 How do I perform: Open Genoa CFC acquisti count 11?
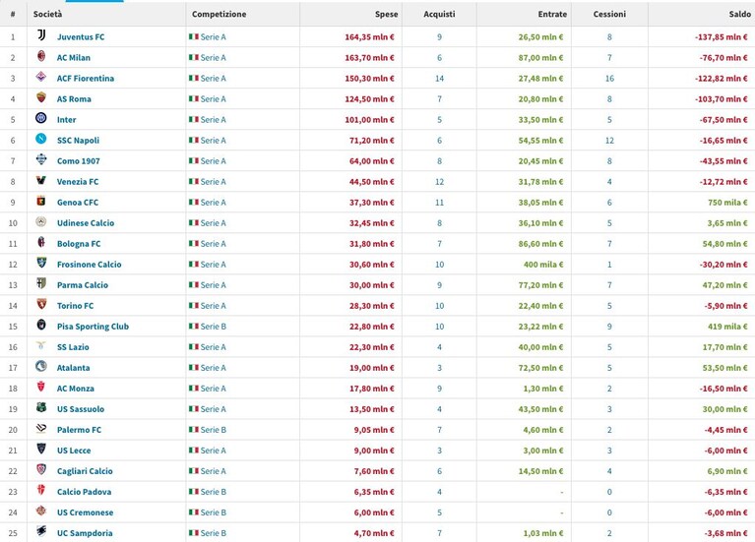tap(440, 203)
